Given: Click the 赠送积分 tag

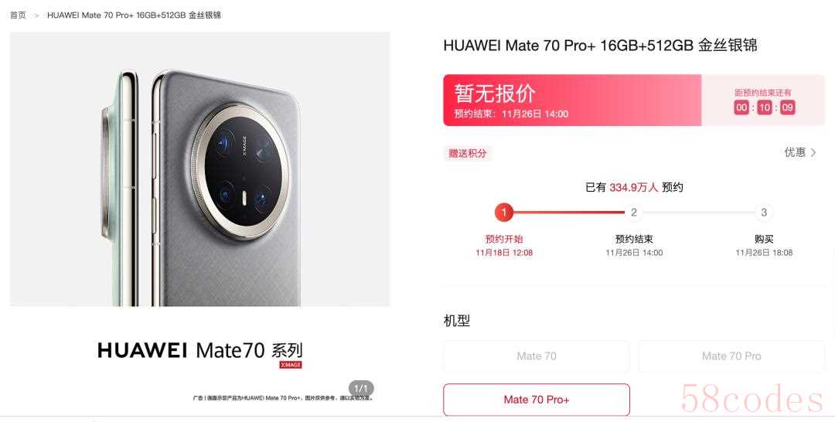Looking at the screenshot, I should click(468, 153).
